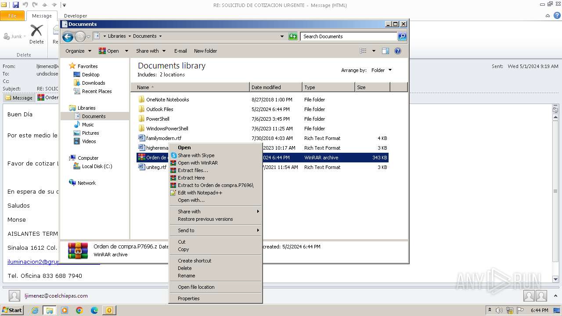
Task: Click the Search Documents field
Action: coord(349,36)
